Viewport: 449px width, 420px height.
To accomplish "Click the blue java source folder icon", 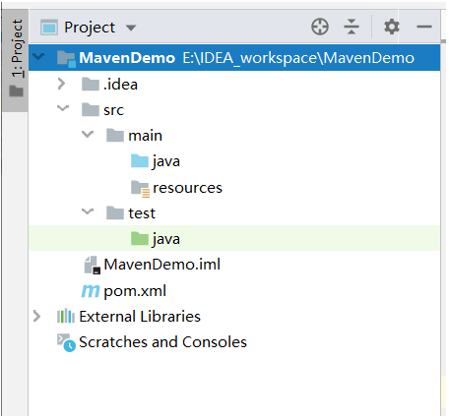I will point(140,161).
